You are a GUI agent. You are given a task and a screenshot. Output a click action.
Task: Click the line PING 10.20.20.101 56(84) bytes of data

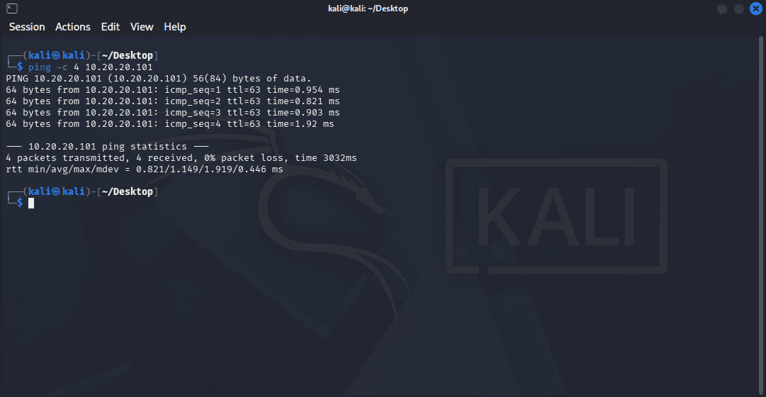[158, 78]
